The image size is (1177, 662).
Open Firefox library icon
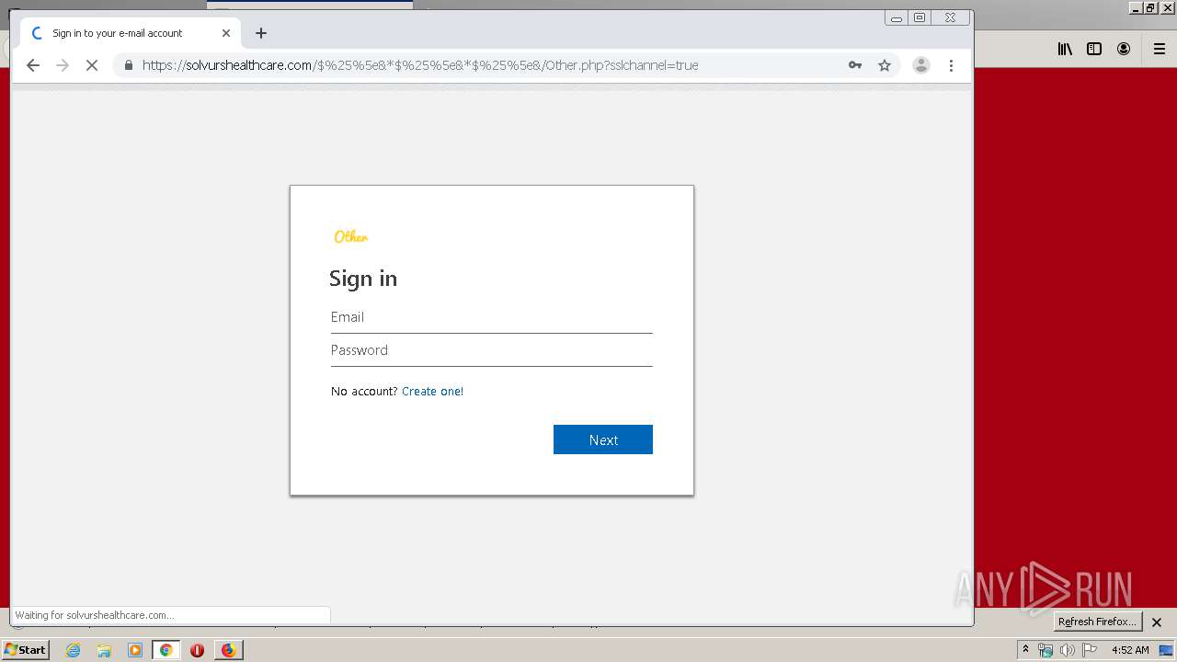coord(1065,49)
